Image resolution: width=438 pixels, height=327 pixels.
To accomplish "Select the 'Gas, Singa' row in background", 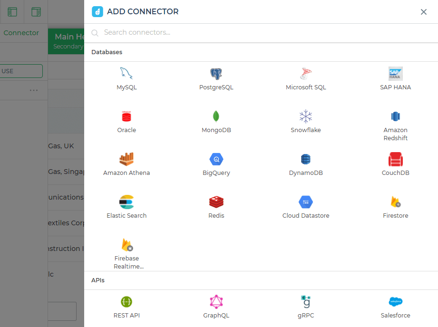I will coord(66,172).
